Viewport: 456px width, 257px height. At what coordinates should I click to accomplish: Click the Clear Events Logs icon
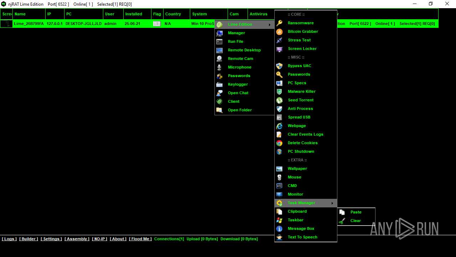pos(279,134)
